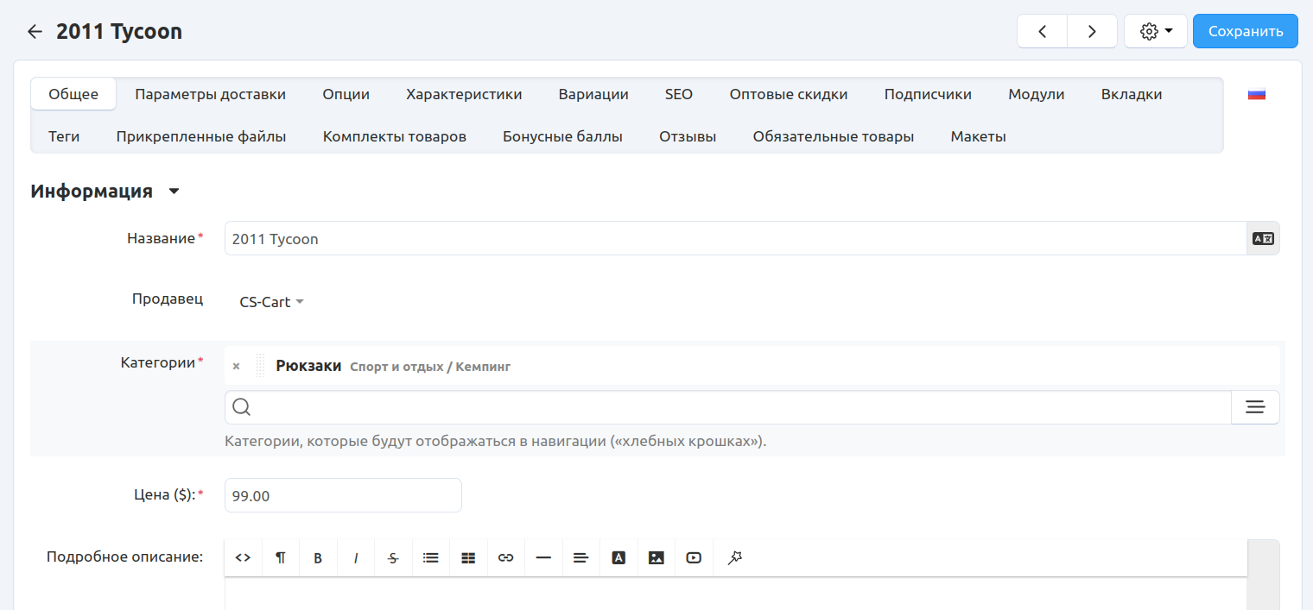Click the back arrow beside 2011 Tycoon
The height and width of the screenshot is (610, 1313).
[x=35, y=32]
